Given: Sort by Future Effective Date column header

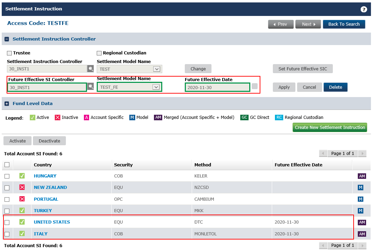Looking at the screenshot, I should click(299, 165).
